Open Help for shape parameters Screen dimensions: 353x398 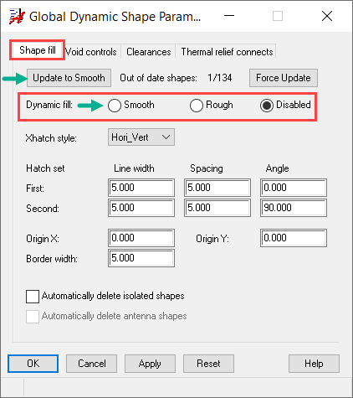[314, 364]
